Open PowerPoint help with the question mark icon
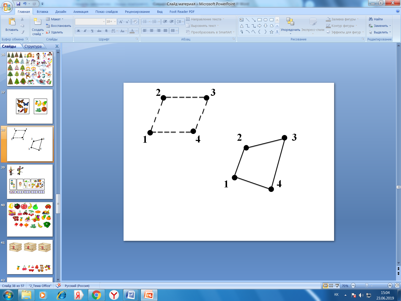This screenshot has width=401, height=301. 398,11
